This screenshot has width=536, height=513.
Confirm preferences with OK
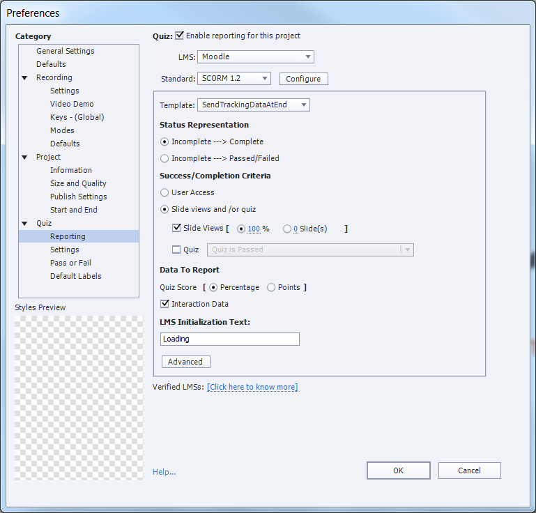(x=399, y=470)
